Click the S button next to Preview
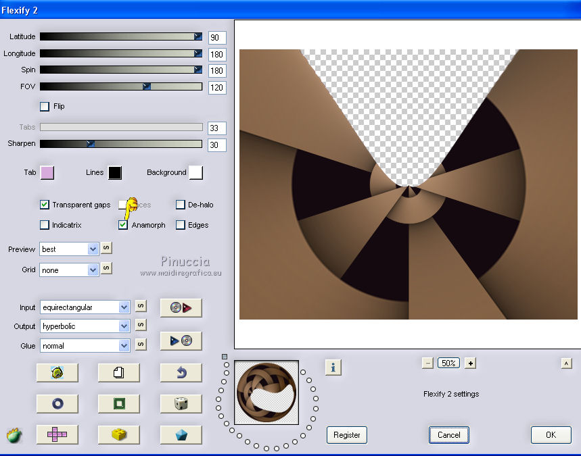 pos(106,248)
